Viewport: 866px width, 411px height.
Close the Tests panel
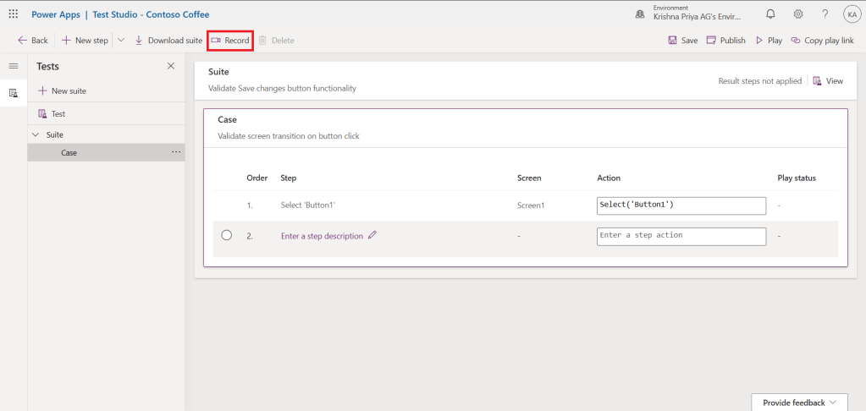coord(171,66)
